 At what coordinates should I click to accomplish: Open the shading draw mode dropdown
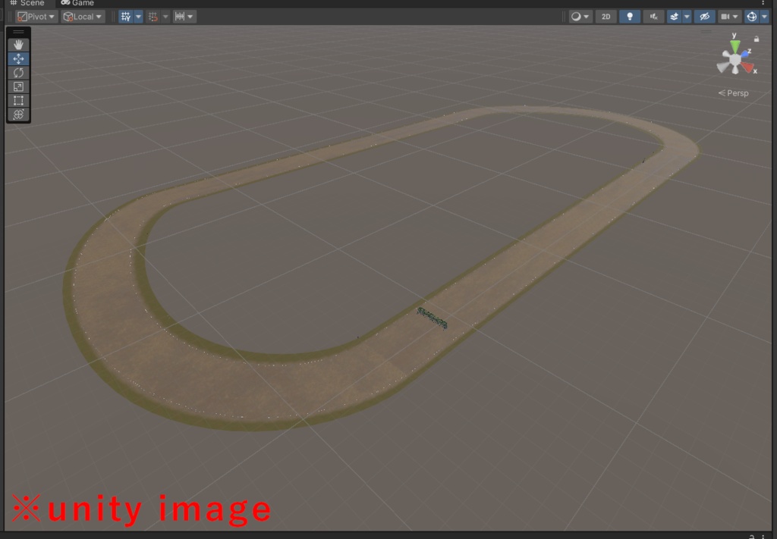580,17
